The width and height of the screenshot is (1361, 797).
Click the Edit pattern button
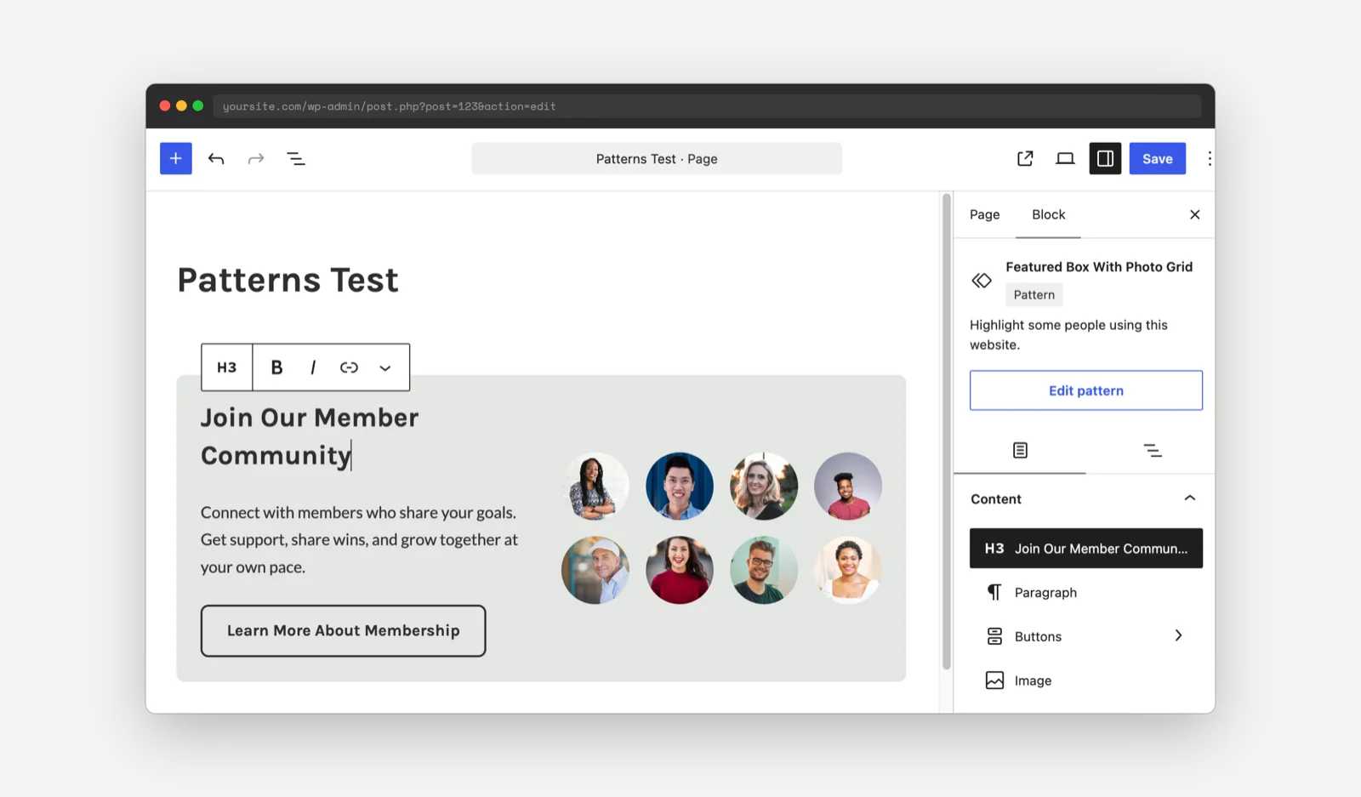coord(1086,390)
